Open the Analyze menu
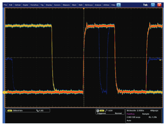This screenshot has height=125, width=165. [98, 5]
